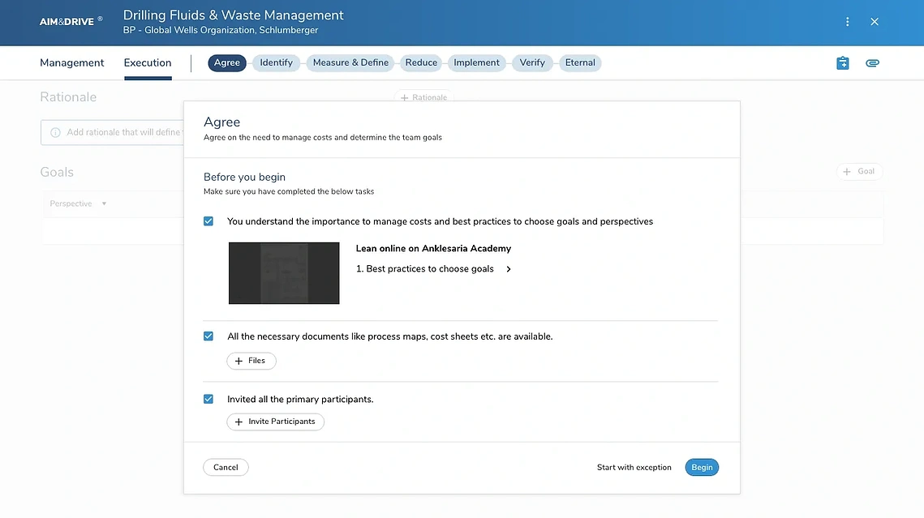Go to the Identify step
The width and height of the screenshot is (924, 518).
pyautogui.click(x=277, y=63)
